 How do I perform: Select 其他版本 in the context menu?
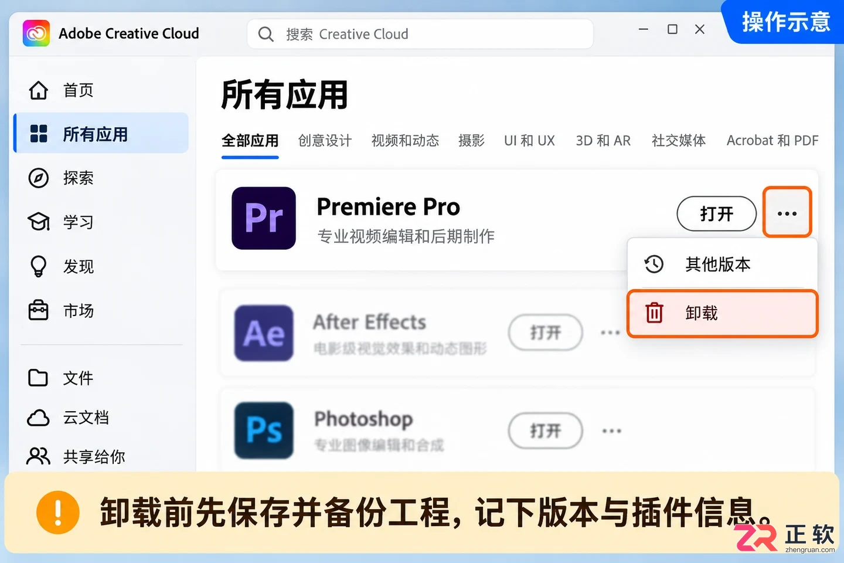point(722,264)
